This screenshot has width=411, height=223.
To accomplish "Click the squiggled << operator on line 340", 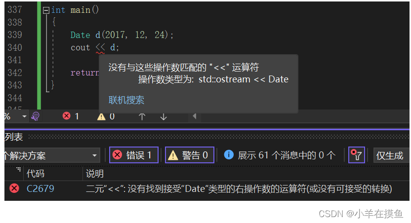I will [x=100, y=47].
